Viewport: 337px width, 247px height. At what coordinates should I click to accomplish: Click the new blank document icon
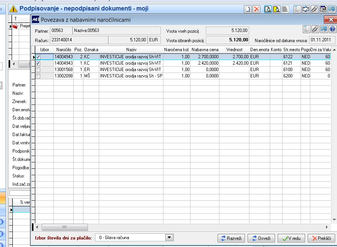point(248,9)
